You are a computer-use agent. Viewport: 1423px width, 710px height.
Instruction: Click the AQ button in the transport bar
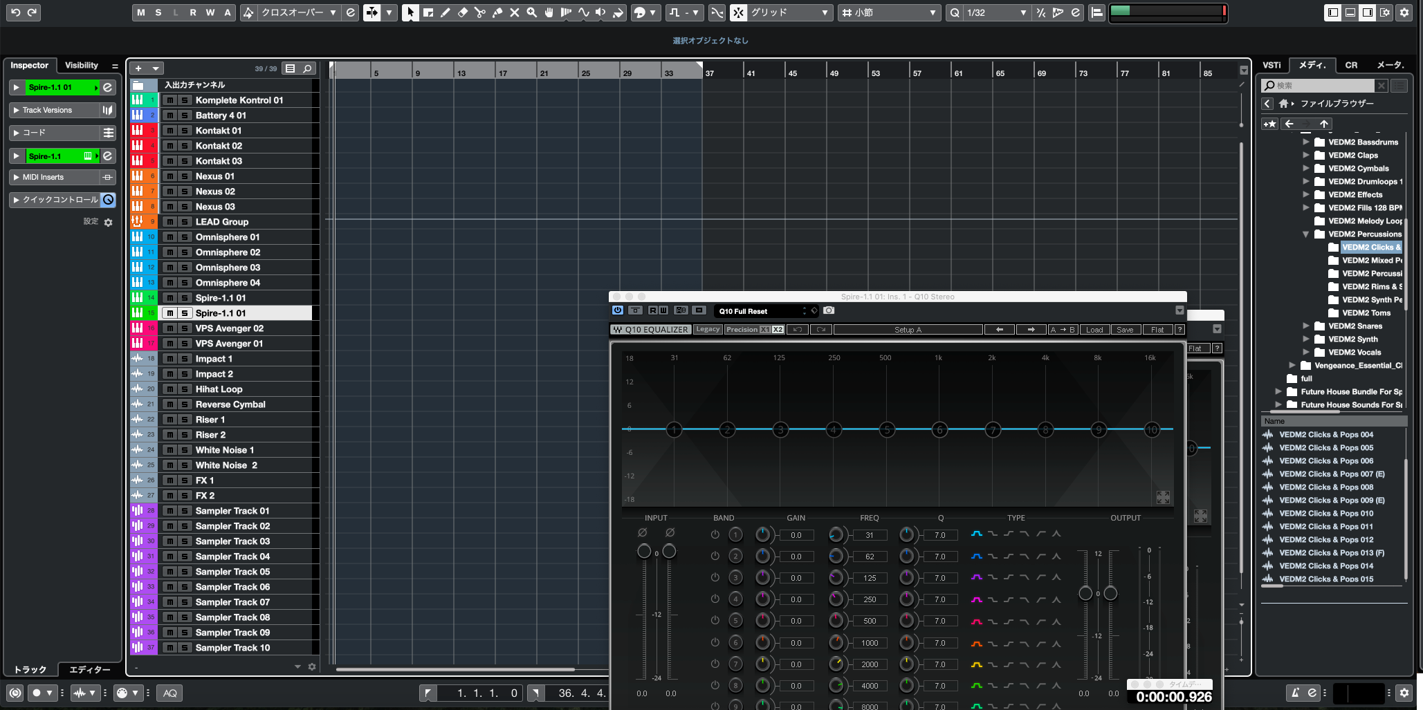170,693
